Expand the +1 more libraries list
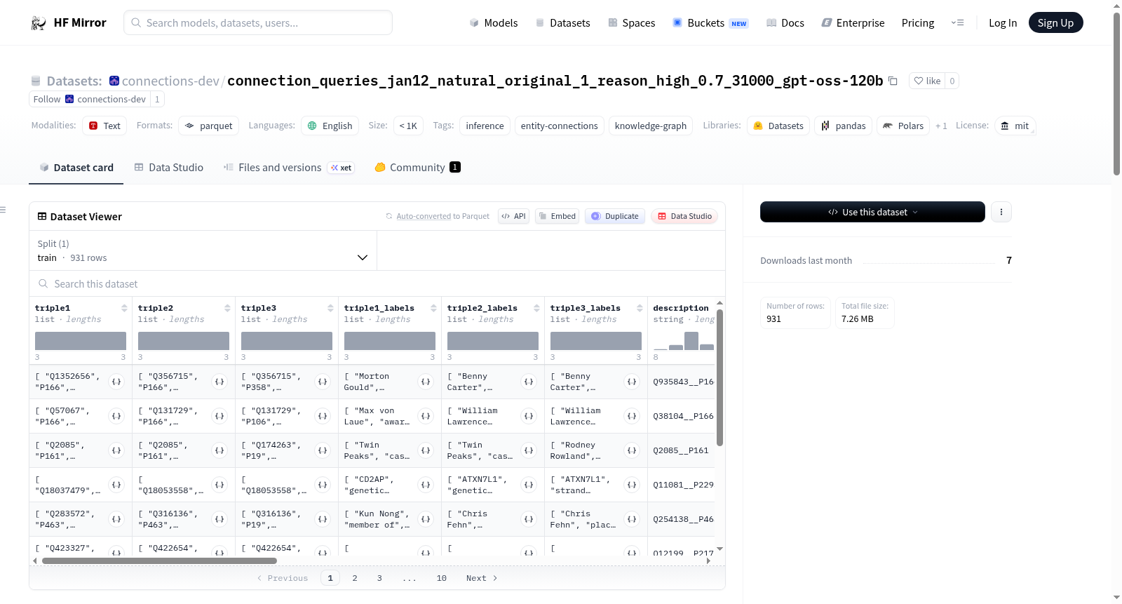The height and width of the screenshot is (604, 1122). pos(941,126)
